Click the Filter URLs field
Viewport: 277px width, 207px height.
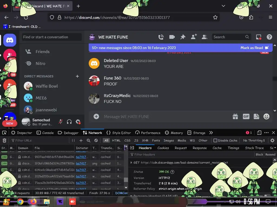40,140
